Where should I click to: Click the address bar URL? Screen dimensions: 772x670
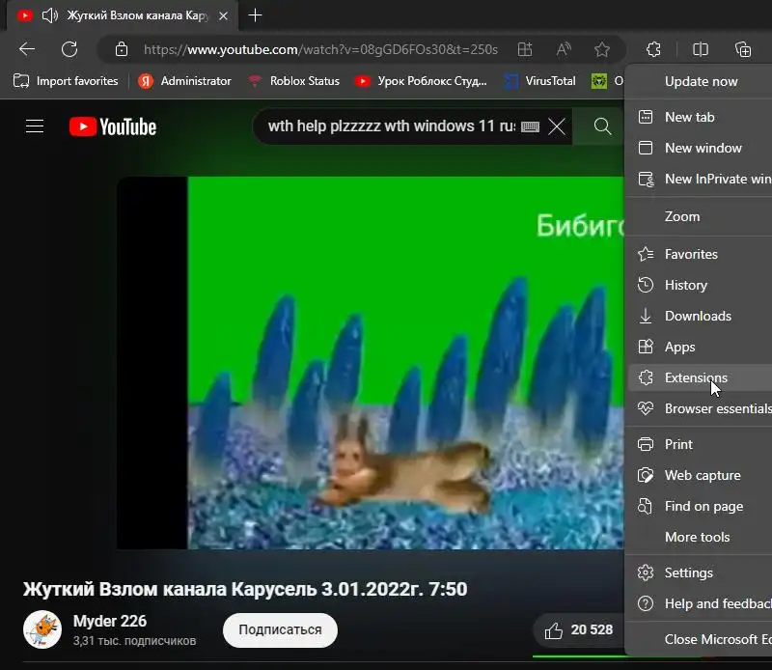tap(320, 50)
